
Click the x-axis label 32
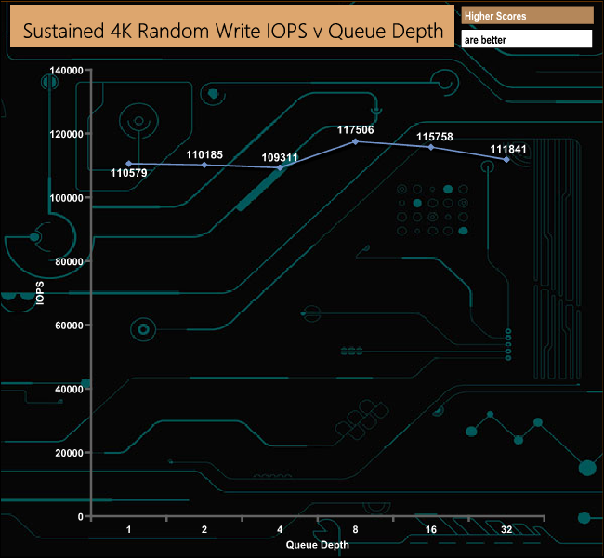[506, 529]
